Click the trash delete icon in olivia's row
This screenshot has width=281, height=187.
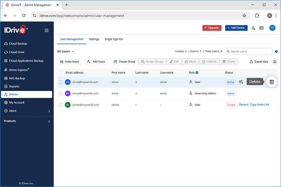[272, 82]
